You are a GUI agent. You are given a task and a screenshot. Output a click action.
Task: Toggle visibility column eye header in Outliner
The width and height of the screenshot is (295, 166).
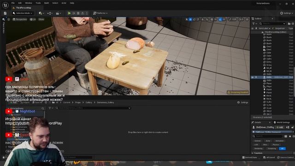(x=253, y=29)
